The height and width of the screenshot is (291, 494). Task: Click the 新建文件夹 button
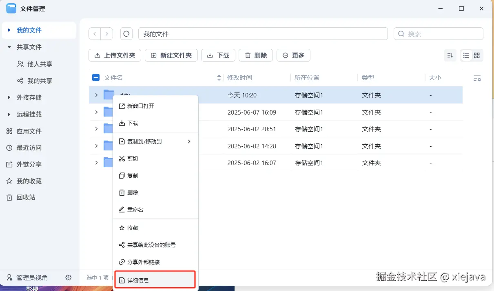171,55
